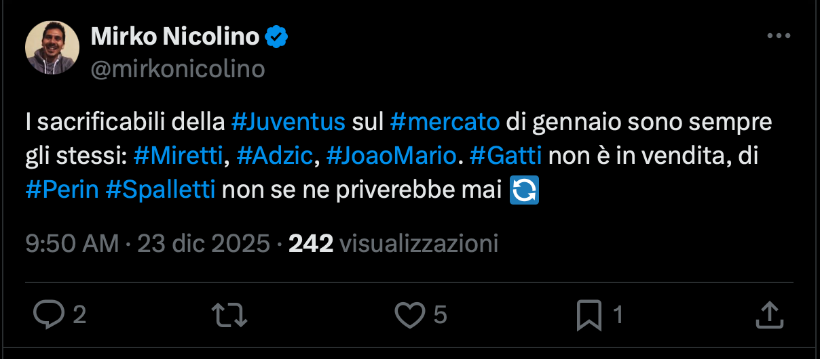Click the #Gatti hashtag

(506, 156)
